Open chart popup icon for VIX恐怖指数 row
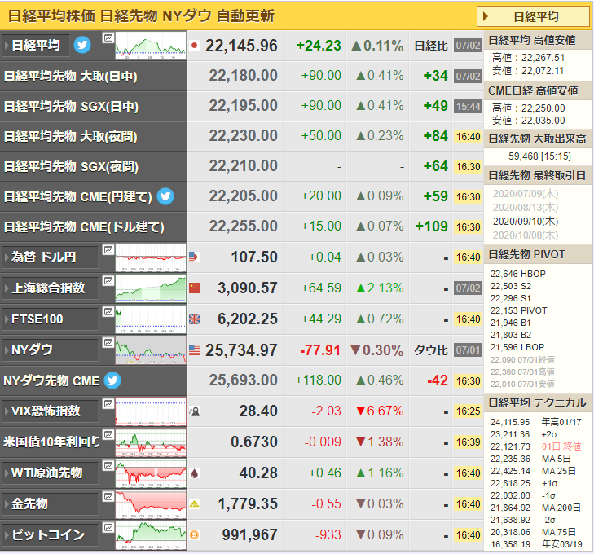This screenshot has width=594, height=554. (108, 403)
